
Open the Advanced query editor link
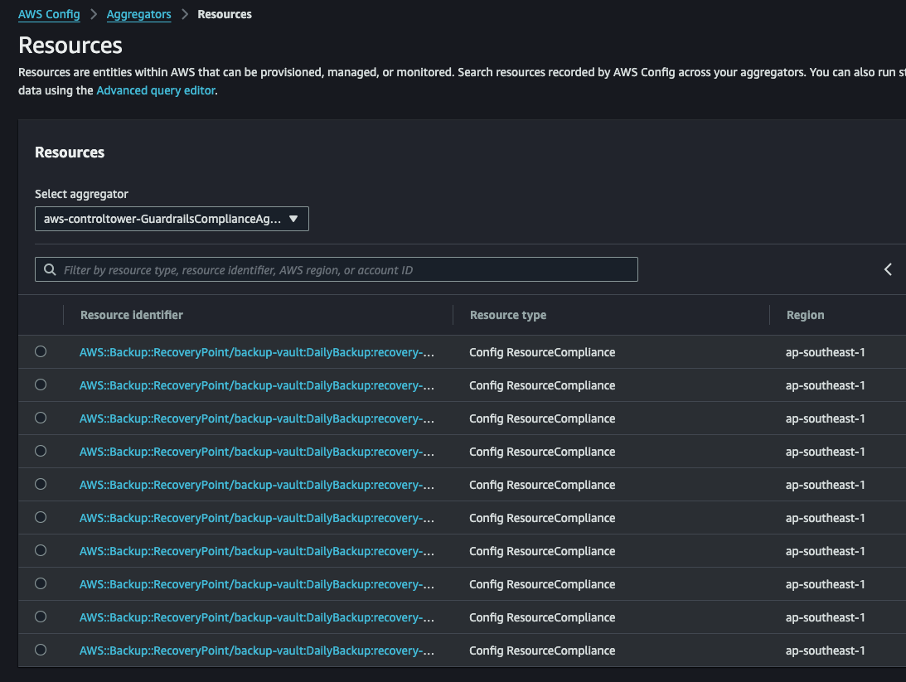click(x=156, y=90)
